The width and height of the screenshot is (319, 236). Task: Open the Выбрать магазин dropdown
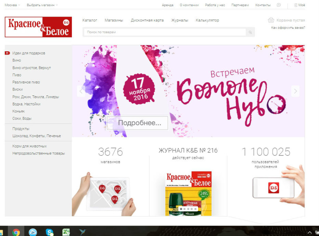pos(42,5)
